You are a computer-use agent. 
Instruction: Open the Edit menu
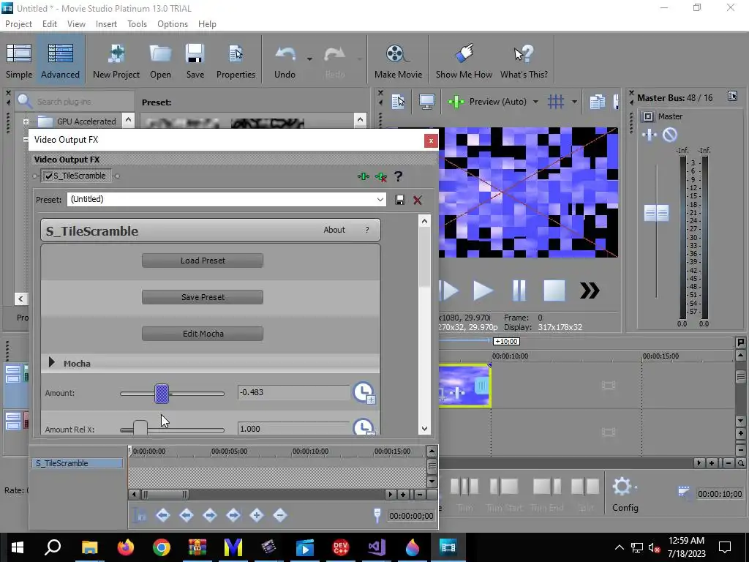(x=49, y=24)
